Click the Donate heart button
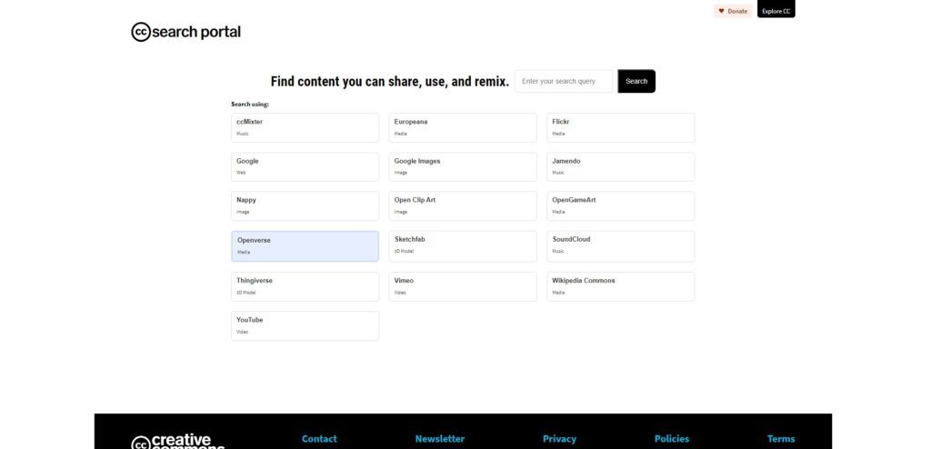 (x=733, y=11)
